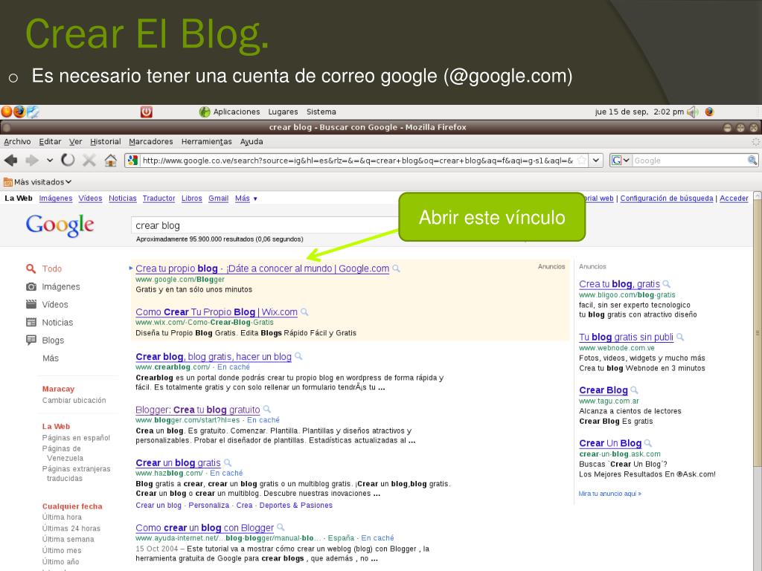Open the Herramientas menu
Viewport: 762px width, 571px height.
(x=207, y=142)
